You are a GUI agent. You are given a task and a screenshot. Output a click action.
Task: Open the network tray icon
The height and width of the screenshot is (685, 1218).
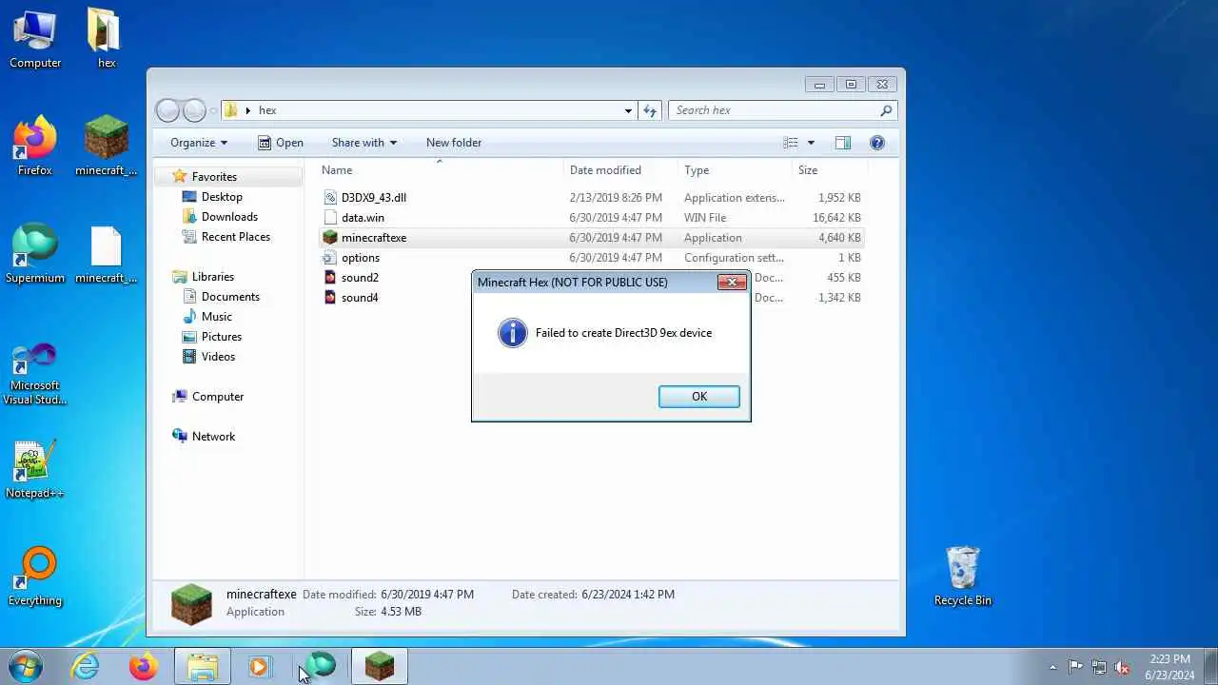[x=1099, y=667]
